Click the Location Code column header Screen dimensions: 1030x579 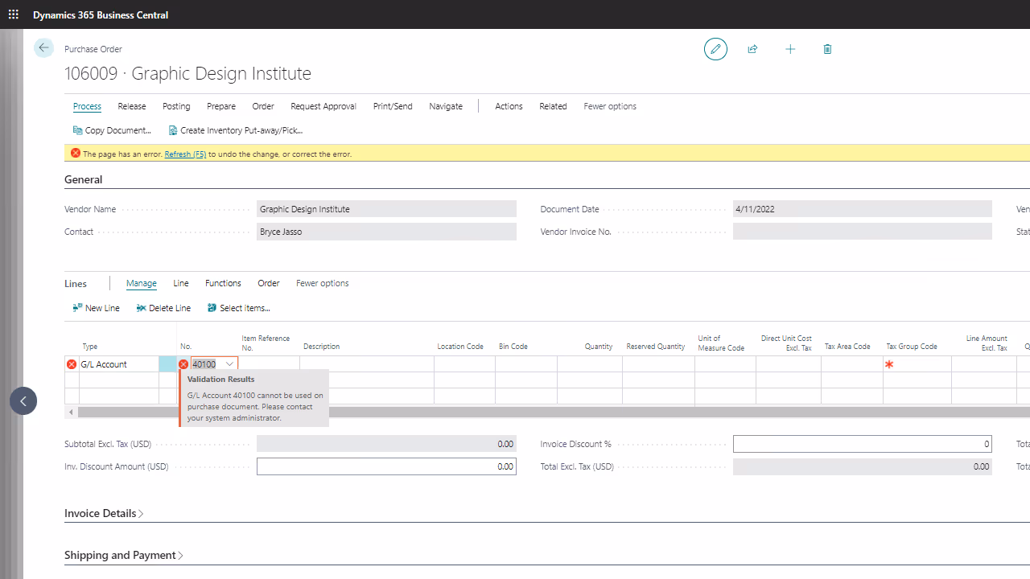[460, 347]
